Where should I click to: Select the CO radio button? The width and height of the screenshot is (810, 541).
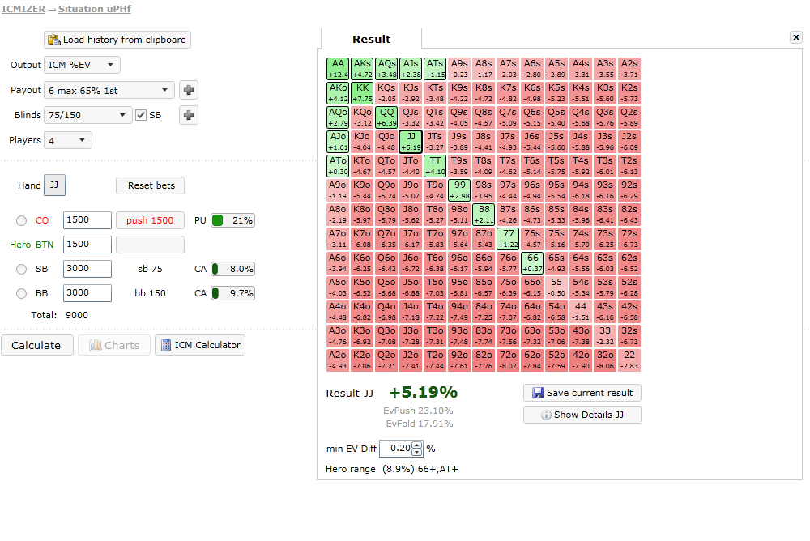click(x=21, y=220)
